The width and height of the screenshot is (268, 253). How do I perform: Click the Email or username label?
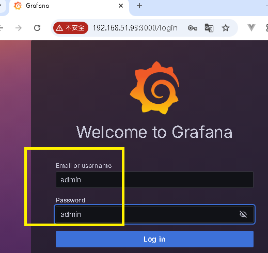coord(84,166)
